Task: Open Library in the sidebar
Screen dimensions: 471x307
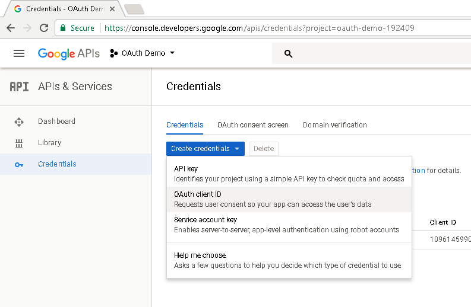Action: [x=49, y=143]
